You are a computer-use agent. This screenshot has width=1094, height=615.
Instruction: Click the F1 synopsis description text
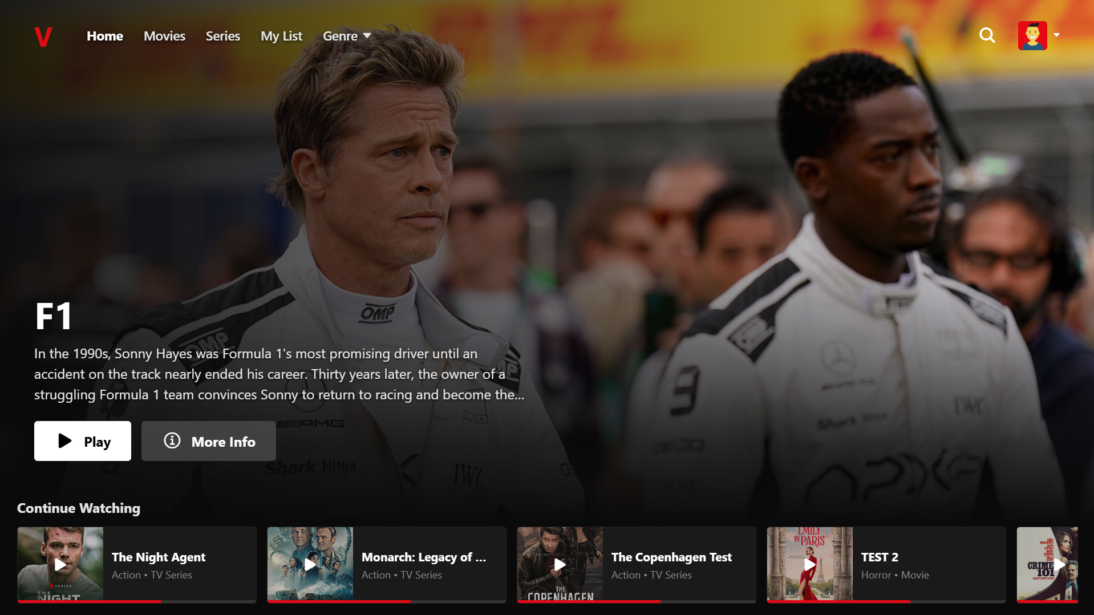click(279, 374)
